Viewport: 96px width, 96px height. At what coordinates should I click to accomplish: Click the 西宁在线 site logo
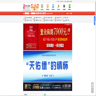(27, 7)
